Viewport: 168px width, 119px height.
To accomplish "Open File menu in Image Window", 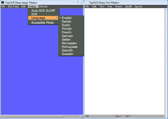I will pyautogui.click(x=3, y=6).
